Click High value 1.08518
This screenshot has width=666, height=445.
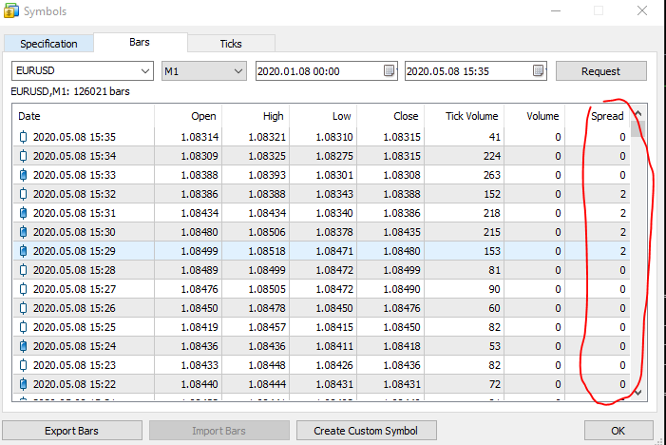coord(267,251)
